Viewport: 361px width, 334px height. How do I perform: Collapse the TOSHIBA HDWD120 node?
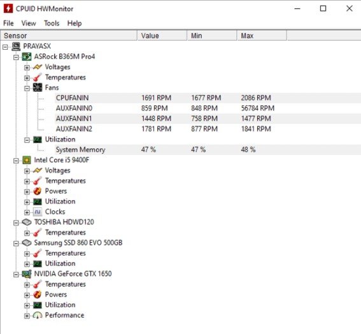click(16, 222)
